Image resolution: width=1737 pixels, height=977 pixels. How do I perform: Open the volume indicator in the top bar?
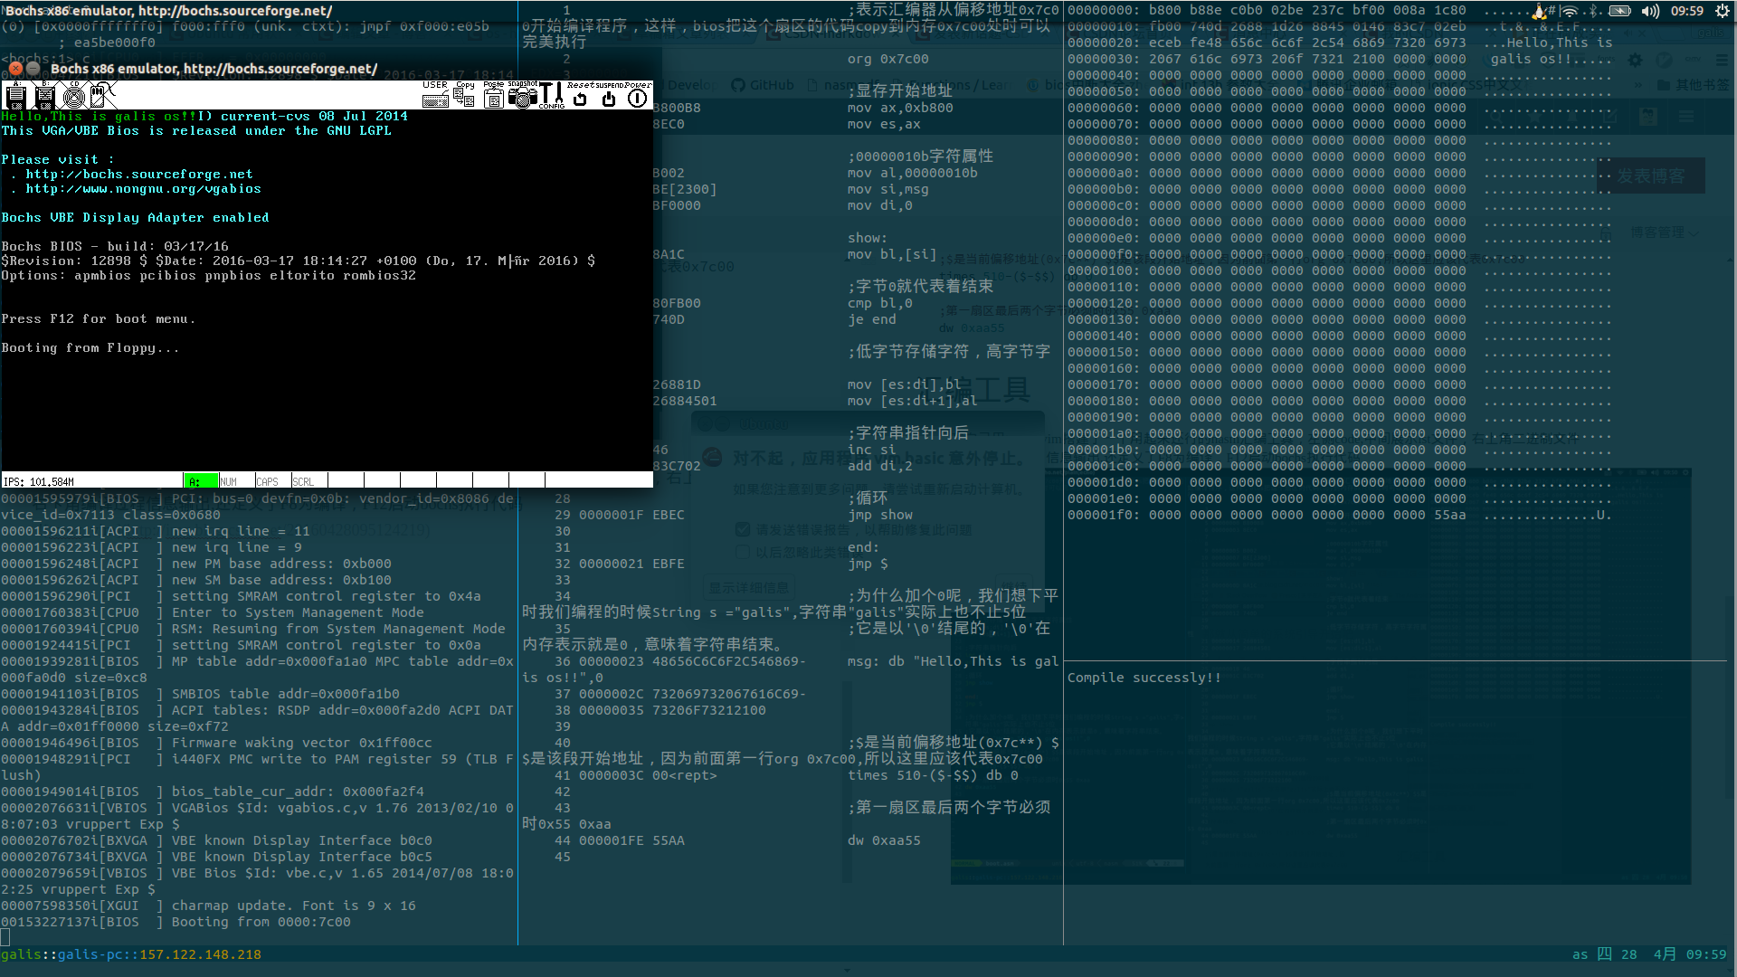click(1651, 11)
